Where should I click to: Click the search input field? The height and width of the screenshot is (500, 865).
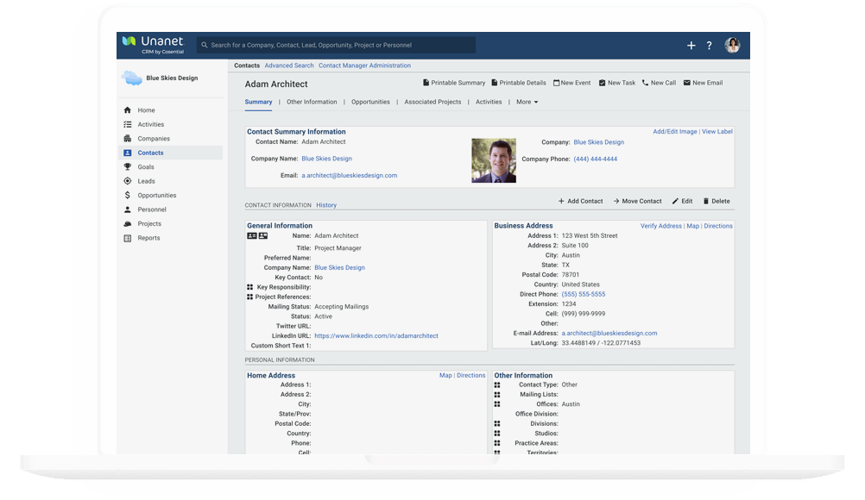337,45
